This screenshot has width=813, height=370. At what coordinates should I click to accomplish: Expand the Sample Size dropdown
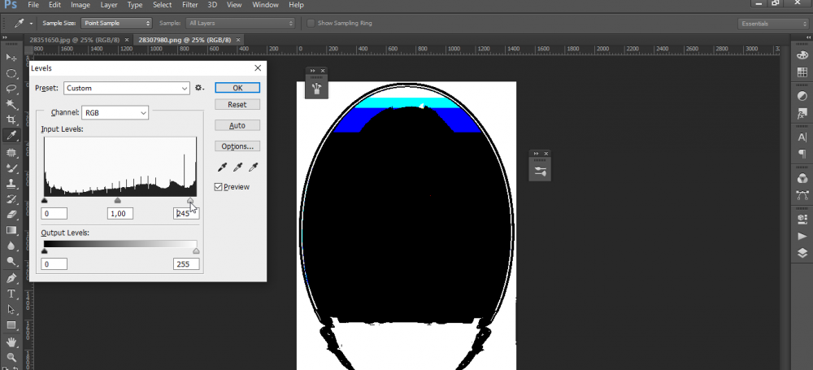click(116, 23)
